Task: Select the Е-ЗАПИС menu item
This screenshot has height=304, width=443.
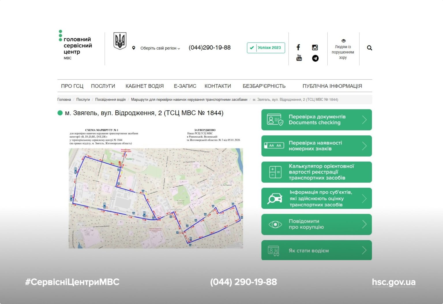Action: pos(185,86)
